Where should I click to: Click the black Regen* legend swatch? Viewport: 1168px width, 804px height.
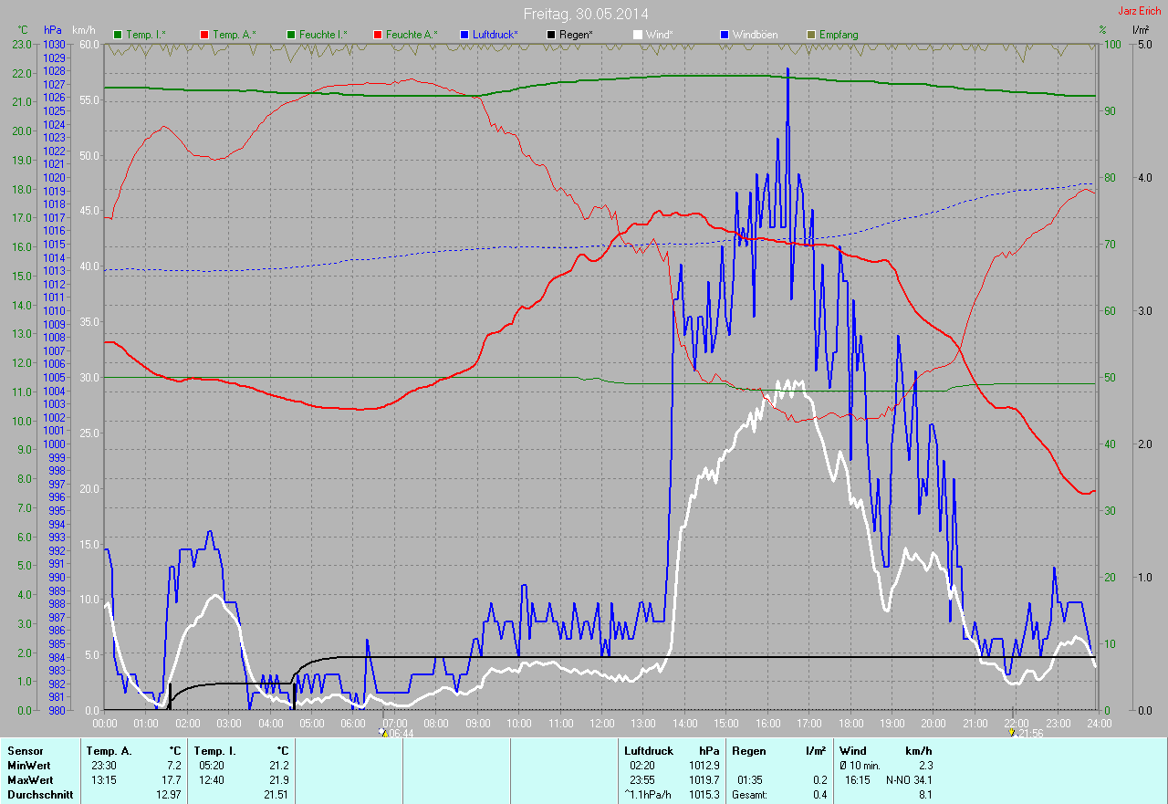551,35
